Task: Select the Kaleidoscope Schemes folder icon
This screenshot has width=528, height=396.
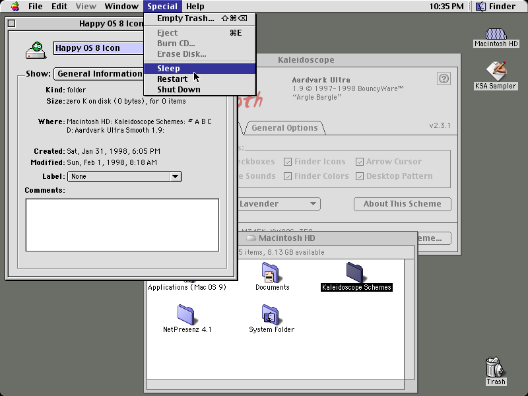Action: [354, 272]
